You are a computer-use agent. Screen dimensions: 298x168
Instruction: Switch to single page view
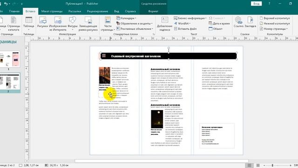coord(250,165)
